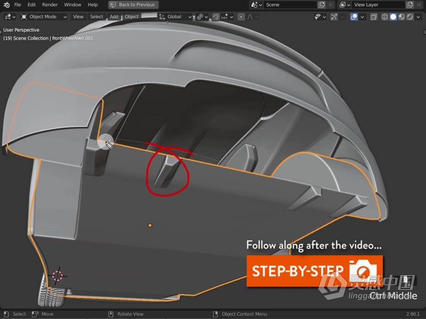Click the 'User Perspective' viewport label
This screenshot has height=319, width=426.
tap(21, 30)
